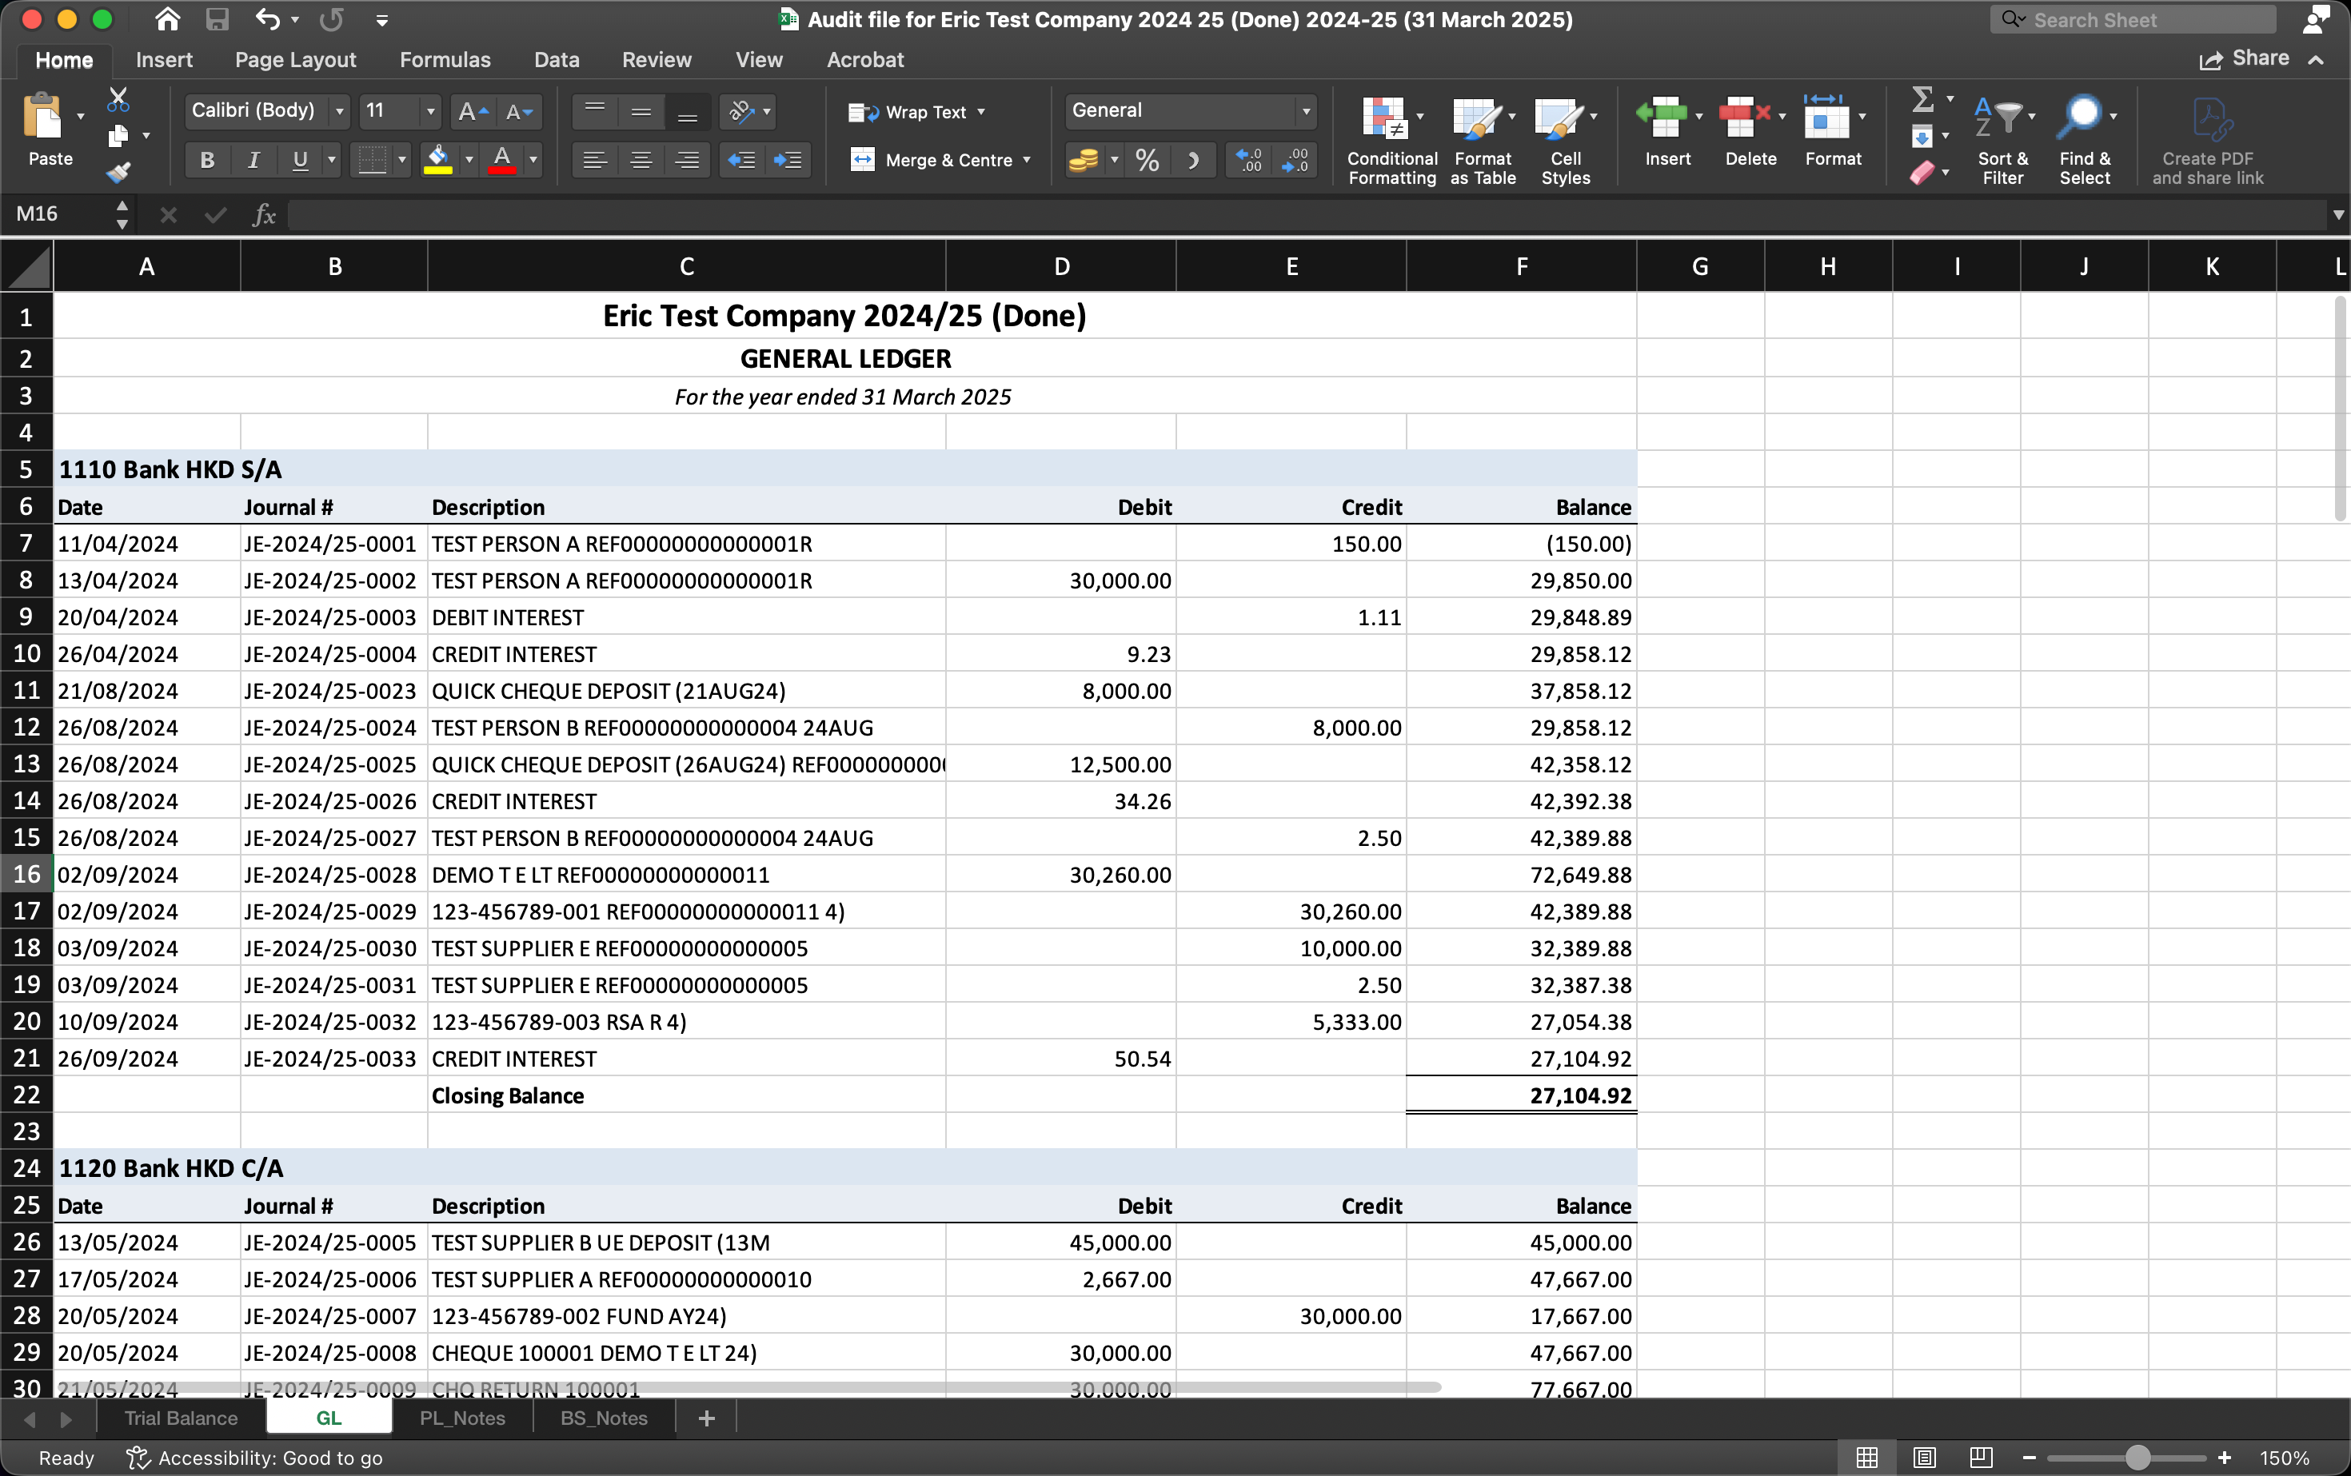2351x1476 pixels.
Task: Toggle Underline formatting
Action: pyautogui.click(x=301, y=160)
